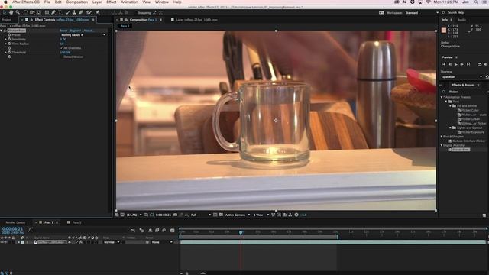Select the Zoom magnifier tool

click(x=18, y=12)
